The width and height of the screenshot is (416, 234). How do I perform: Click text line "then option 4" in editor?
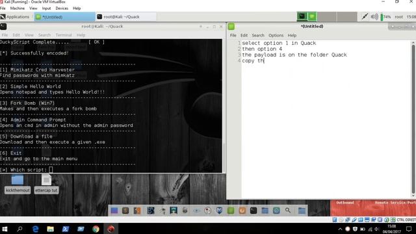(262, 49)
